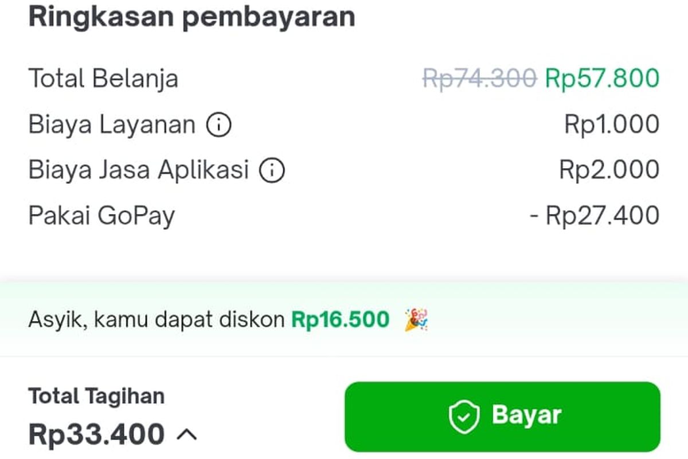Click the "Asyik, kamu dapat diskon" text
Viewport: 688px width, 459px height.
(x=156, y=320)
